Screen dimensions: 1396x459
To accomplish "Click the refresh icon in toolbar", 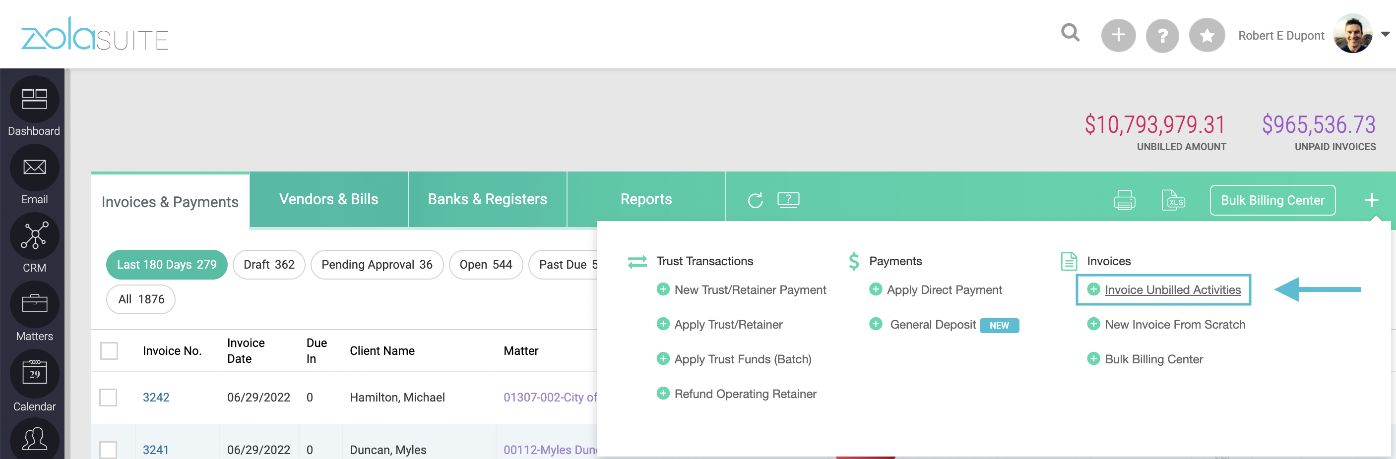I will (x=755, y=200).
